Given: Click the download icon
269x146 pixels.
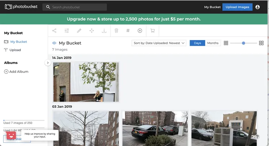Looking at the screenshot, I should 104,31.
